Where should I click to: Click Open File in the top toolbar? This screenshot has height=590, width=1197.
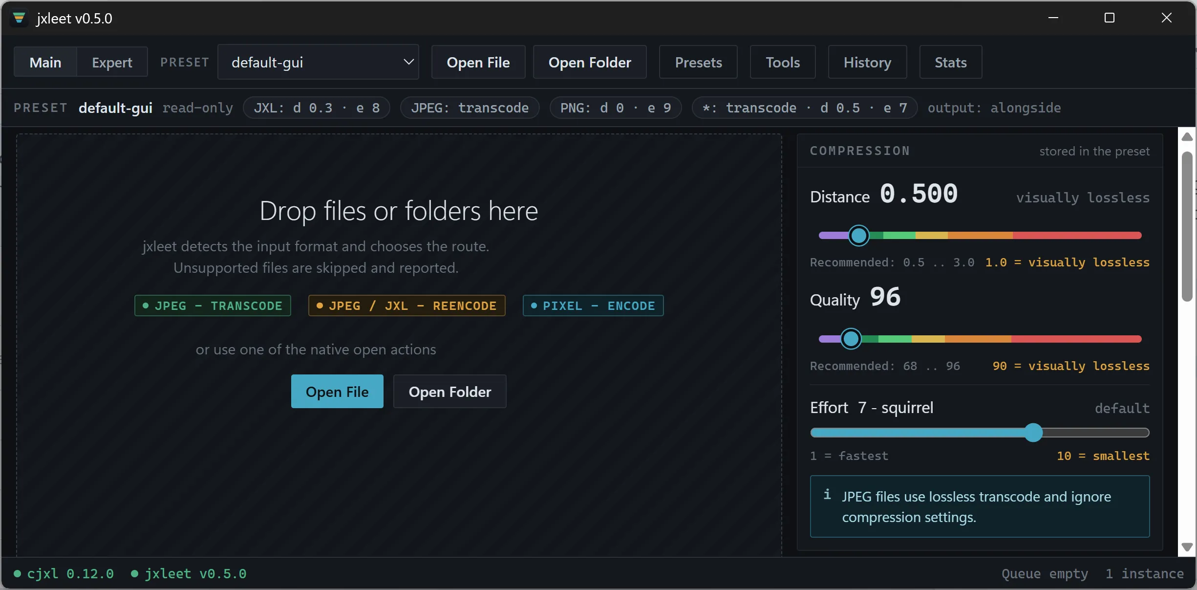click(x=478, y=62)
